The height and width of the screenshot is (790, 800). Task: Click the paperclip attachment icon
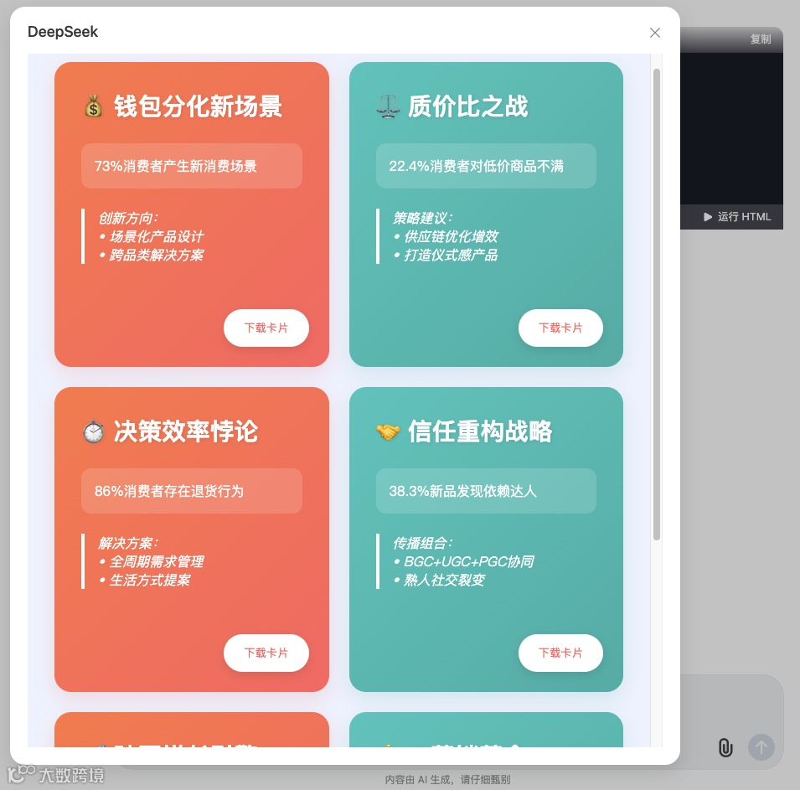pyautogui.click(x=725, y=747)
